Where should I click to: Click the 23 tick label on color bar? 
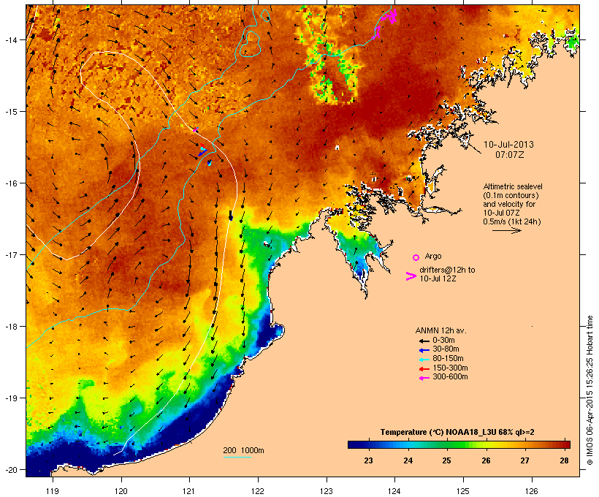(368, 460)
